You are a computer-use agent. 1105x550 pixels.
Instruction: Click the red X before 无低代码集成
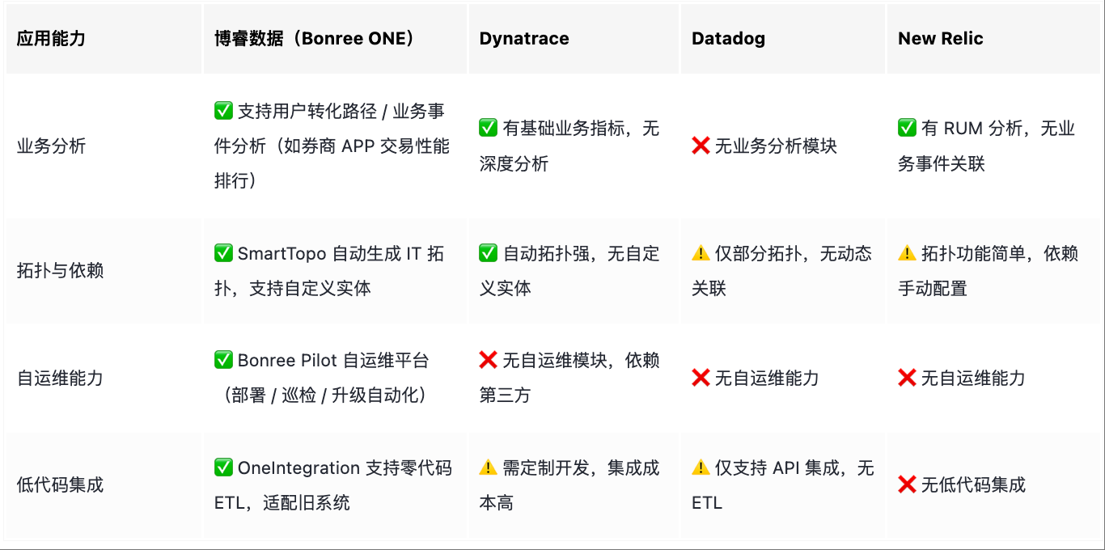907,484
